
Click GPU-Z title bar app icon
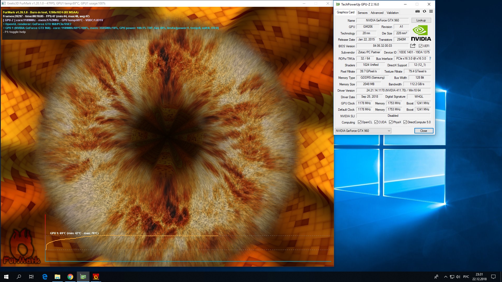tap(338, 4)
